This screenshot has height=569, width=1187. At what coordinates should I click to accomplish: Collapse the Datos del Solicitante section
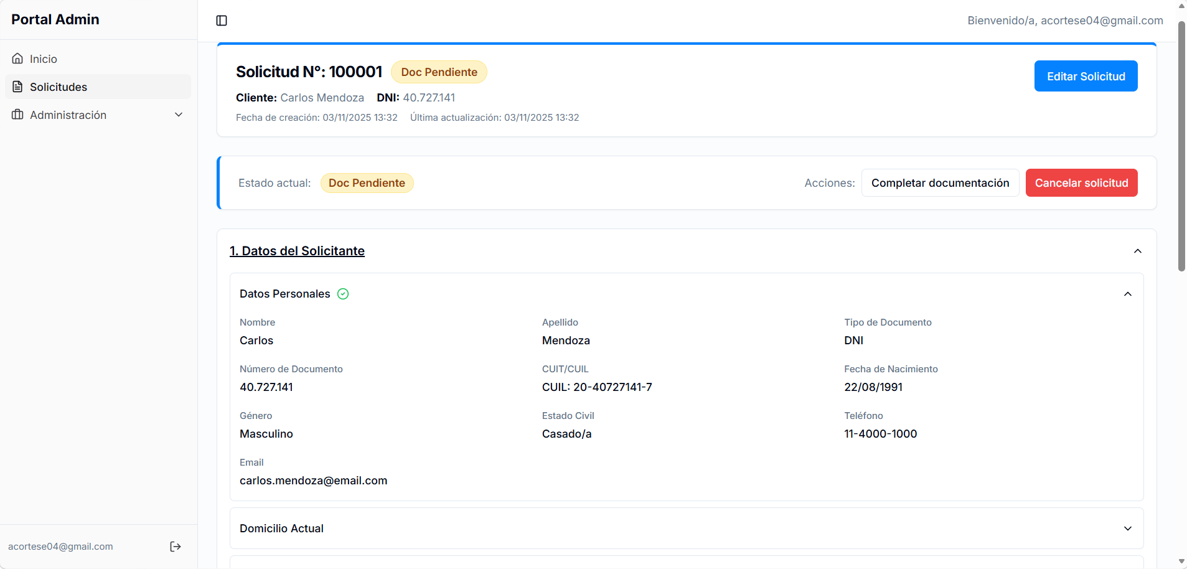[x=1137, y=250]
